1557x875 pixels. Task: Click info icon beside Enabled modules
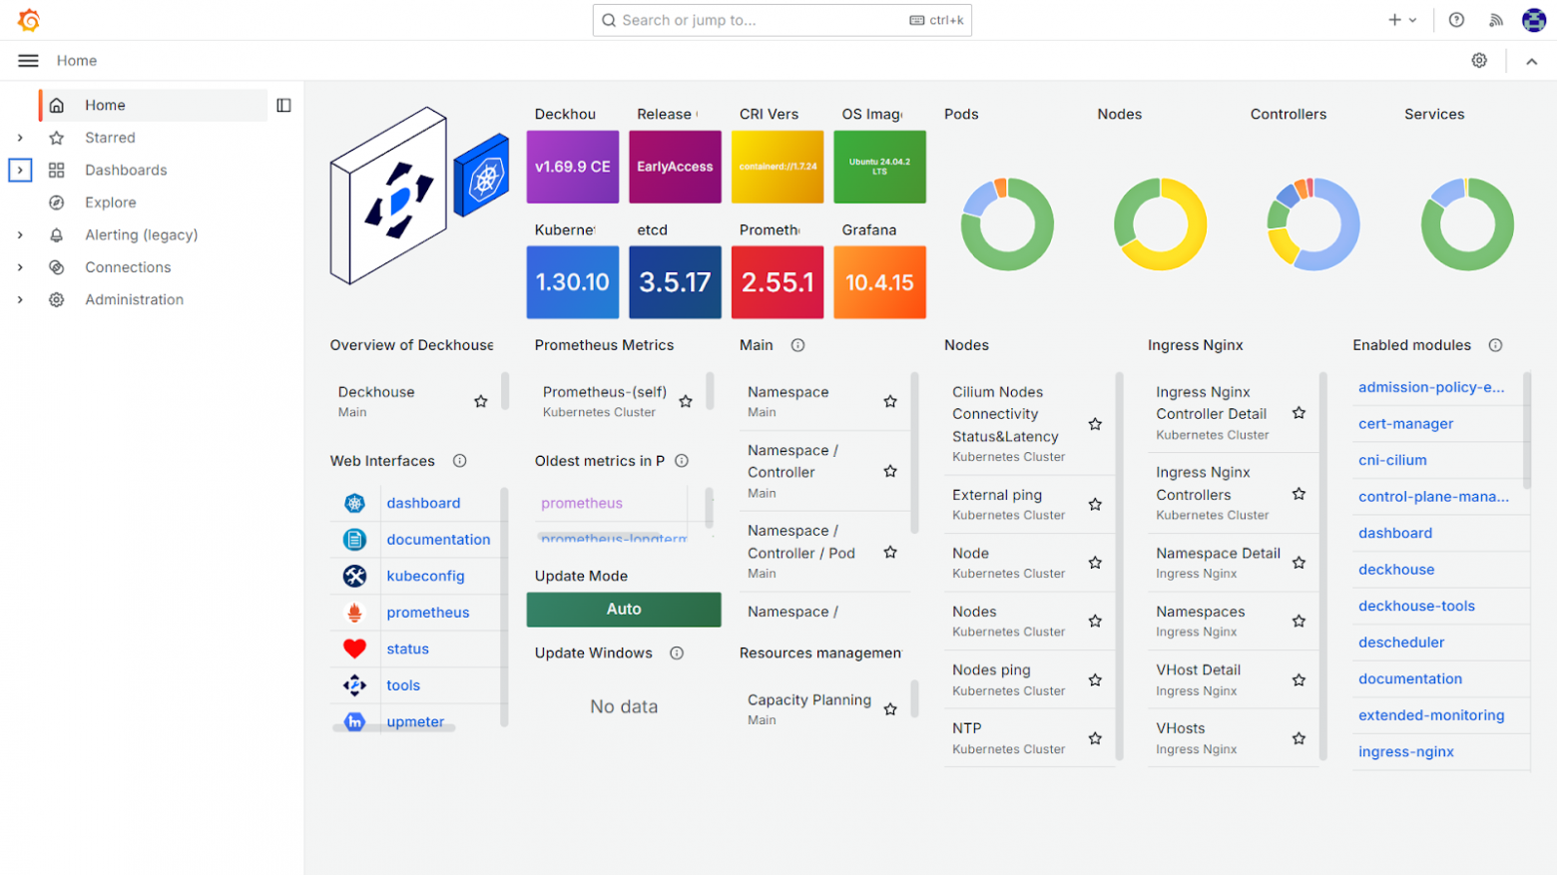[1495, 345]
